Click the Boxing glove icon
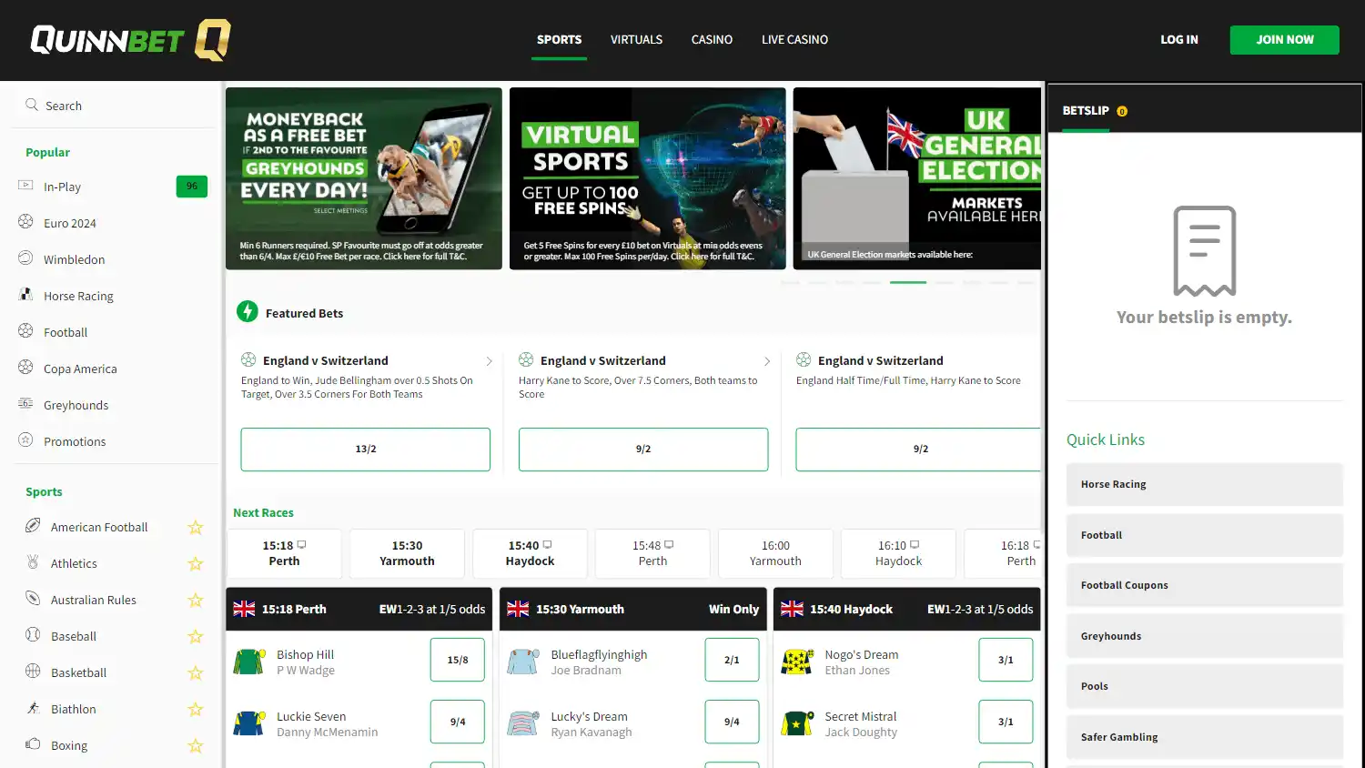 [x=33, y=744]
